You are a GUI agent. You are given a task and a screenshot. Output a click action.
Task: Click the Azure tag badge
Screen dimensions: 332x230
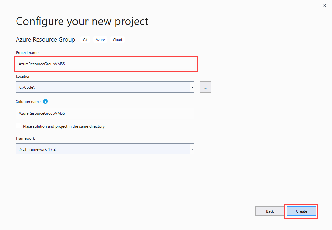coord(100,40)
